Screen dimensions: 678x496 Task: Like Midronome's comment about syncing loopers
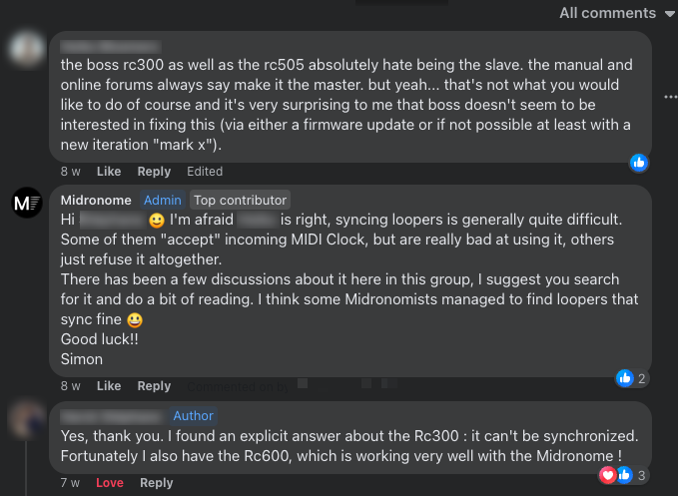[x=109, y=386]
